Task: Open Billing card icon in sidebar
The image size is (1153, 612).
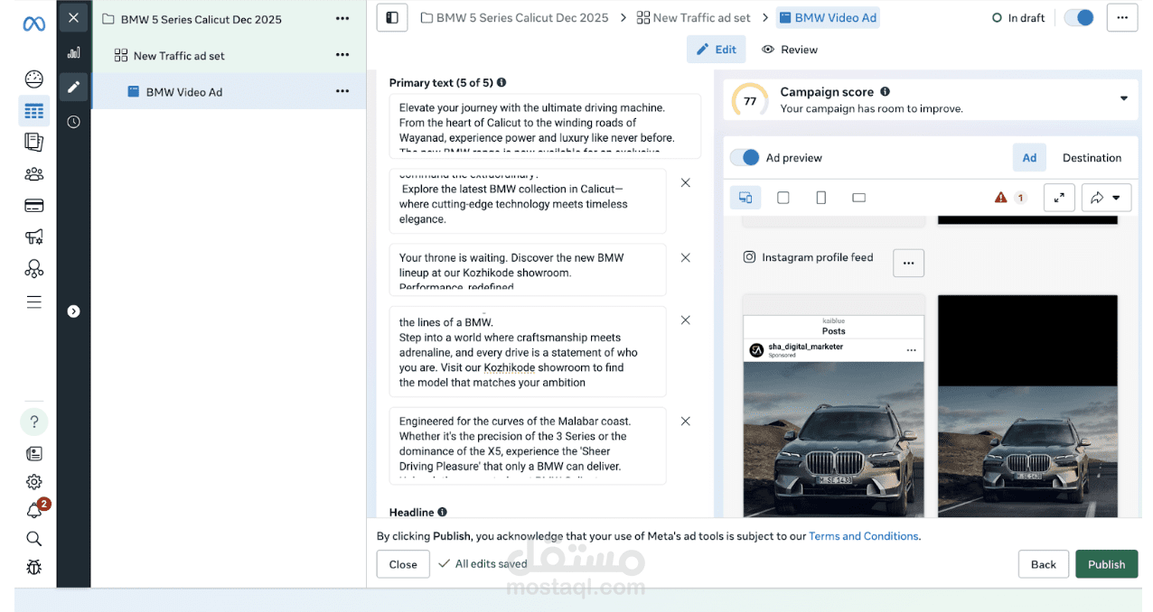Action: point(33,206)
